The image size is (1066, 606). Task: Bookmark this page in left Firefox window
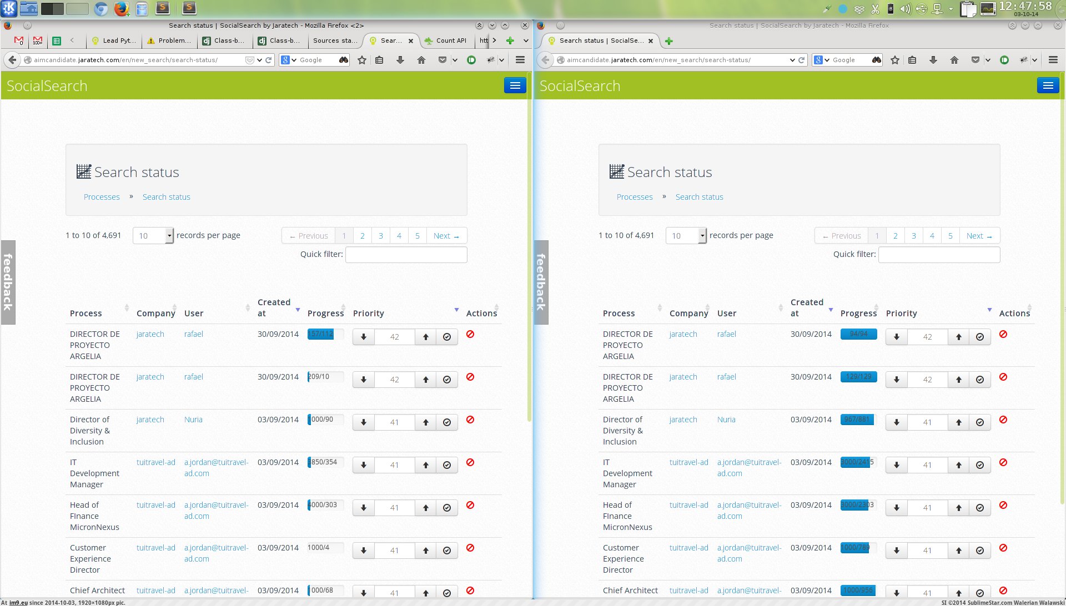point(362,60)
